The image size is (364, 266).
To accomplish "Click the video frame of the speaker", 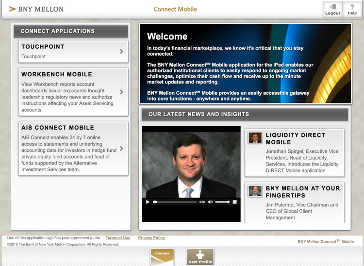I will [x=191, y=165].
